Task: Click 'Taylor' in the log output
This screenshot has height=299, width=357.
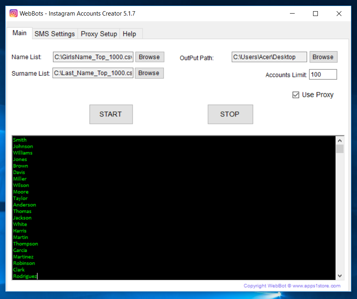Action: (x=20, y=198)
